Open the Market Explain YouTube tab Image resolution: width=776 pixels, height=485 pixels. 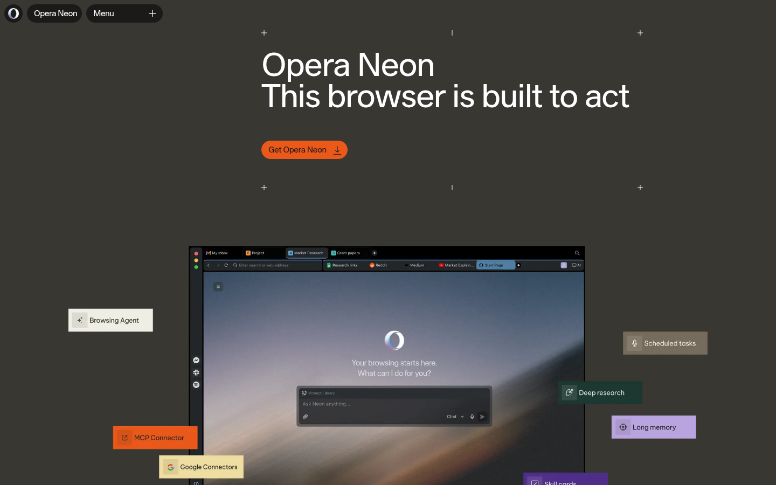click(x=456, y=265)
